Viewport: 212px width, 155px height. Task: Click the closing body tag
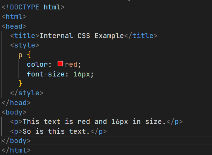pos(16,141)
